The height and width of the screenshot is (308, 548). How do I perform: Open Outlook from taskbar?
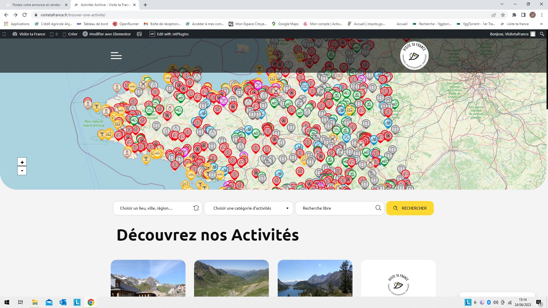click(x=63, y=302)
